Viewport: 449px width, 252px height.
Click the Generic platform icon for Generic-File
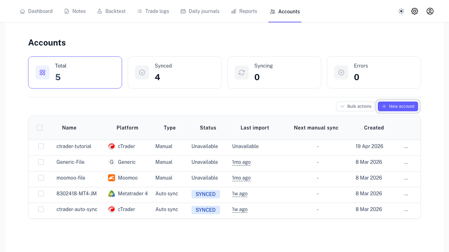pos(112,162)
